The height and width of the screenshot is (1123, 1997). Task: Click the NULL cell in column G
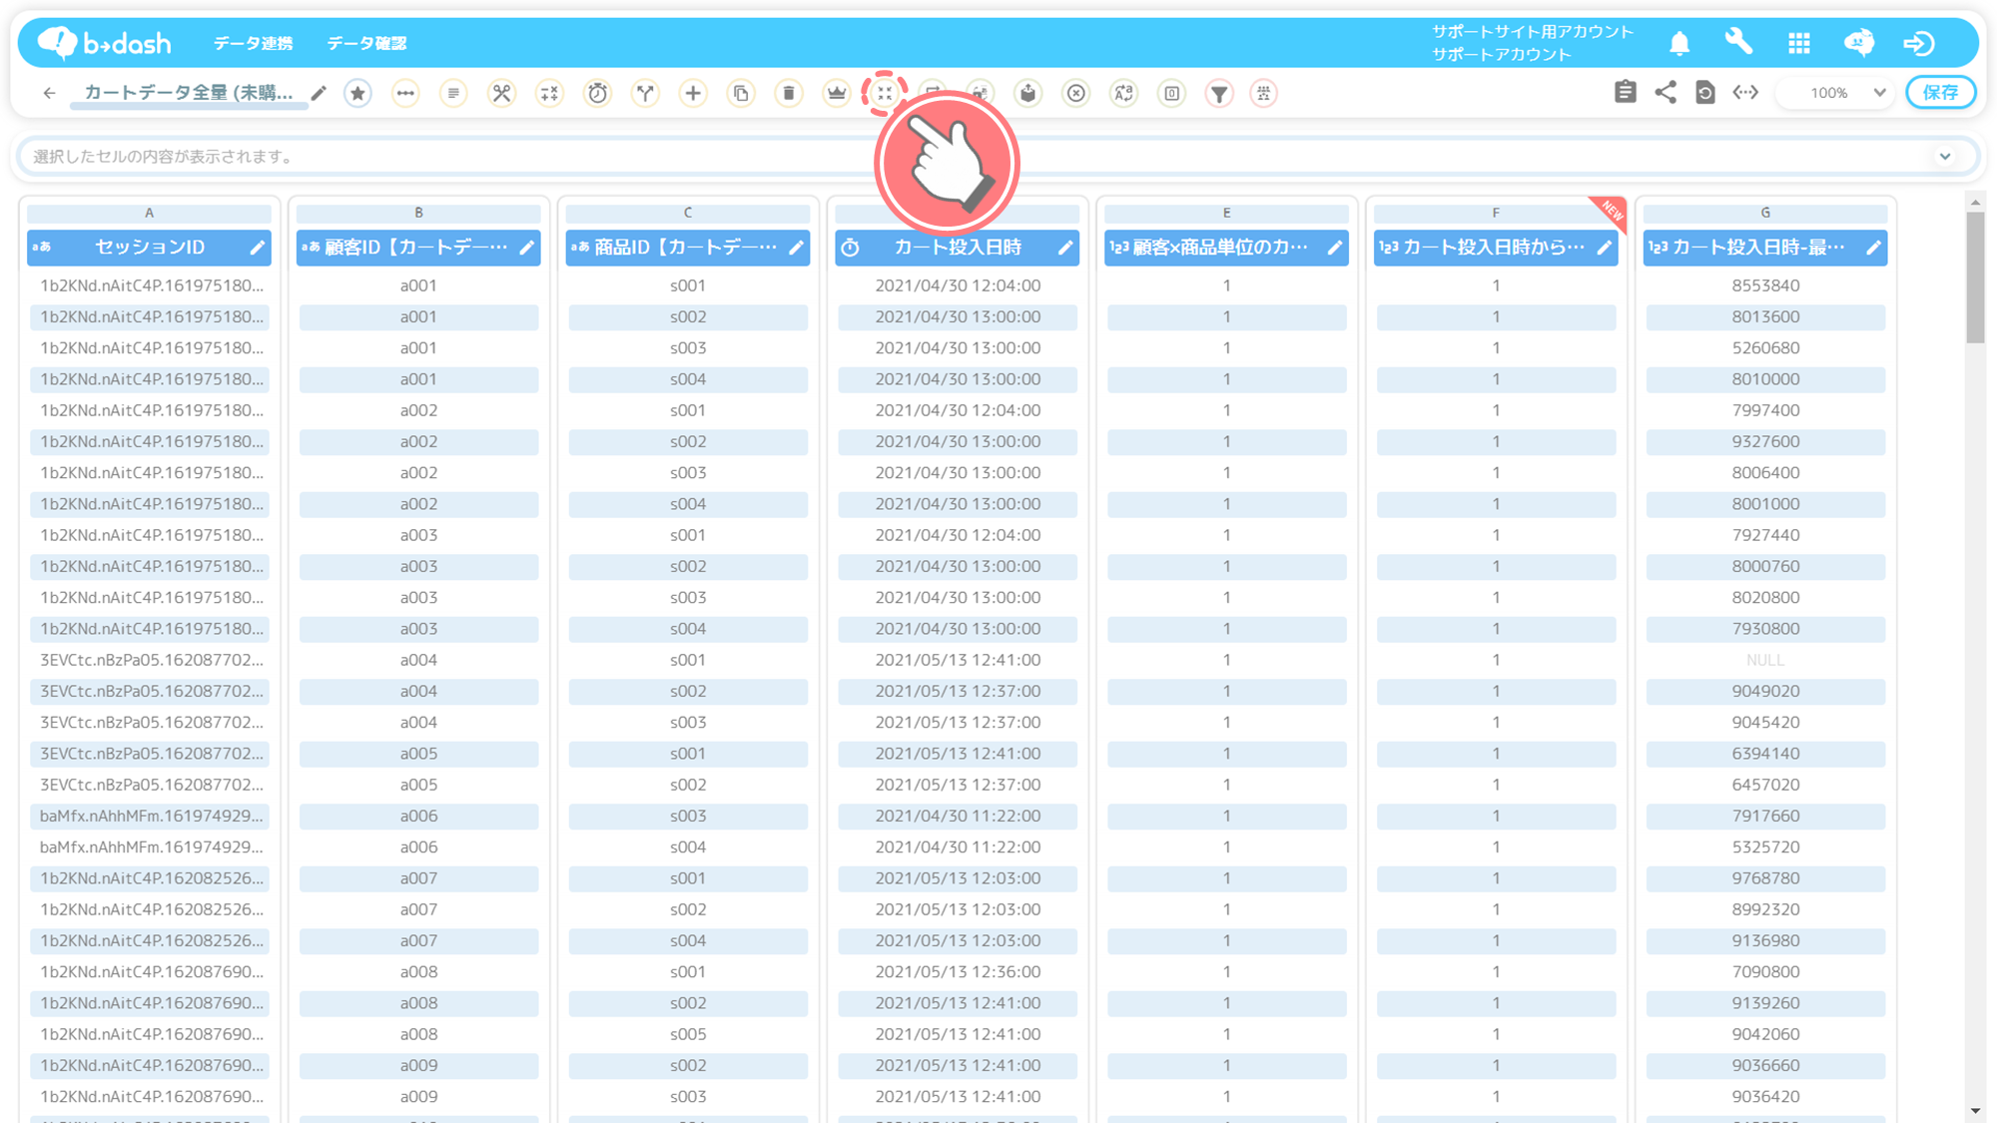(1765, 660)
